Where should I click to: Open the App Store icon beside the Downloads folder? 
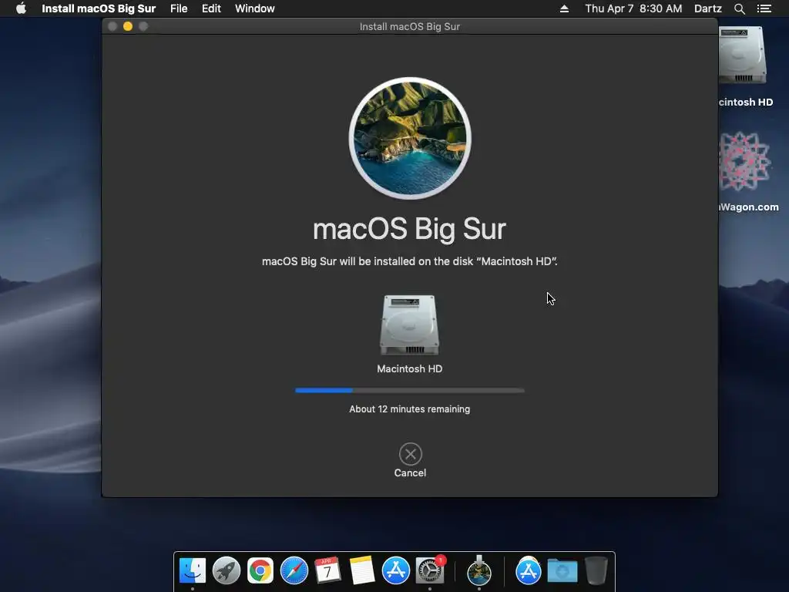pyautogui.click(x=528, y=570)
